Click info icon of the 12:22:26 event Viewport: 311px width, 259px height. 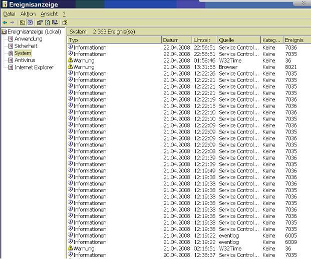[70, 73]
